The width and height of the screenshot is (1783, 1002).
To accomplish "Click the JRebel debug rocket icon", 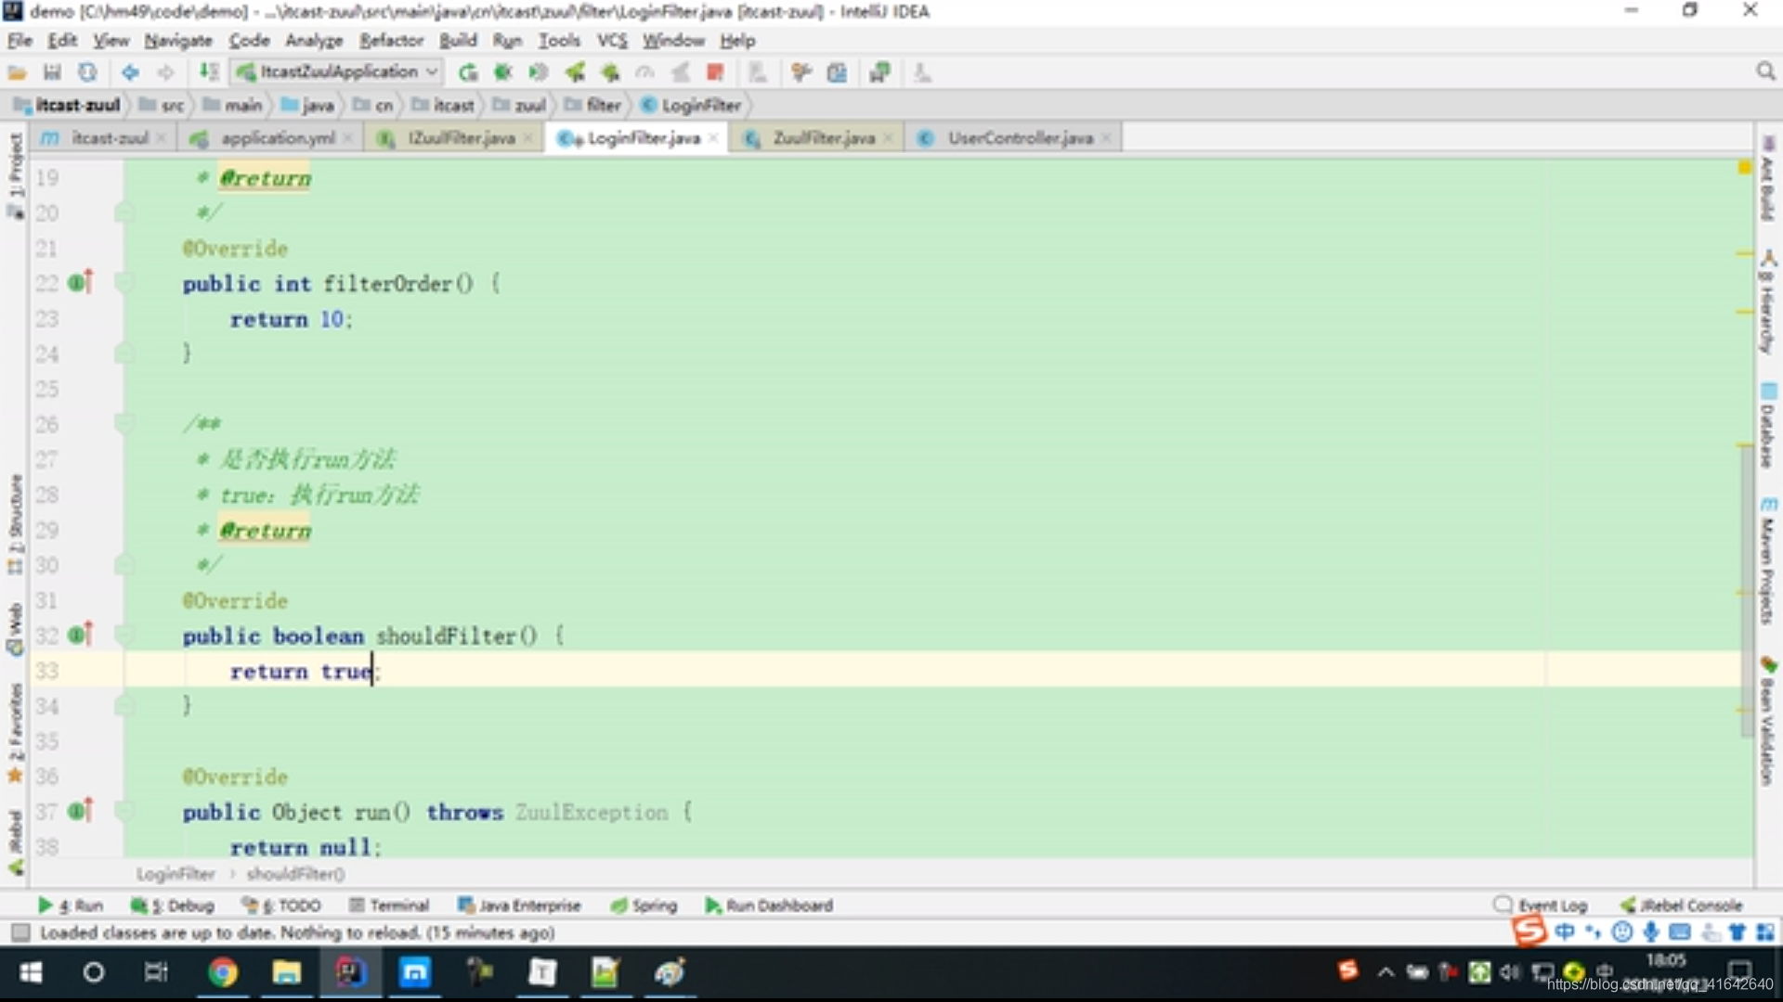I will click(x=610, y=72).
